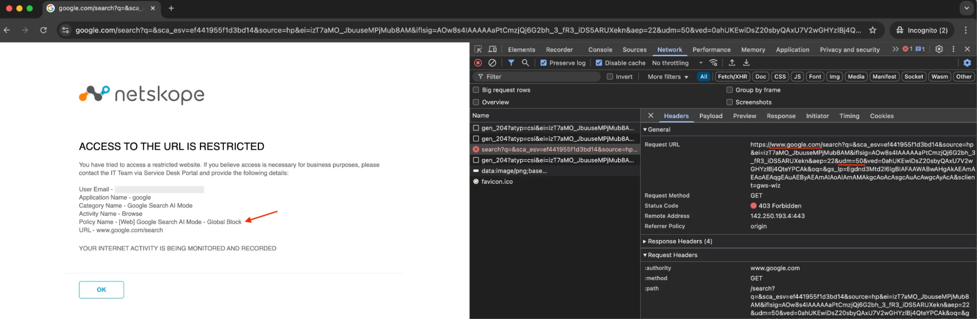Open the Timing tab
Image resolution: width=977 pixels, height=319 pixels.
tap(849, 116)
